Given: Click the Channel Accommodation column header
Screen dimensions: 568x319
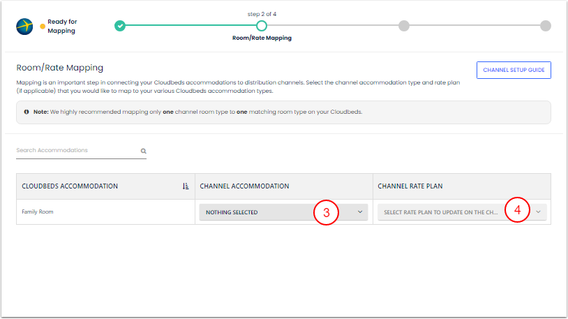Looking at the screenshot, I should coord(244,186).
